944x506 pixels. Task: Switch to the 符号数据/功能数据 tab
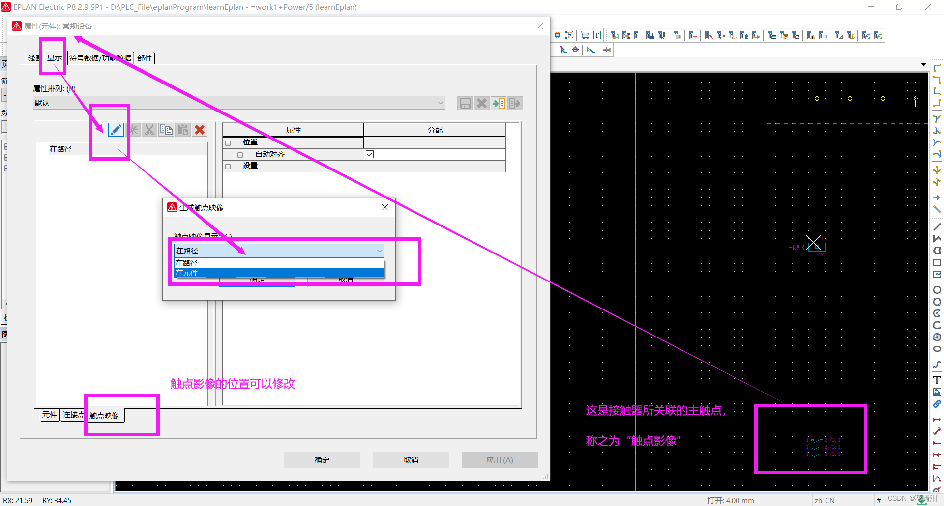(100, 58)
